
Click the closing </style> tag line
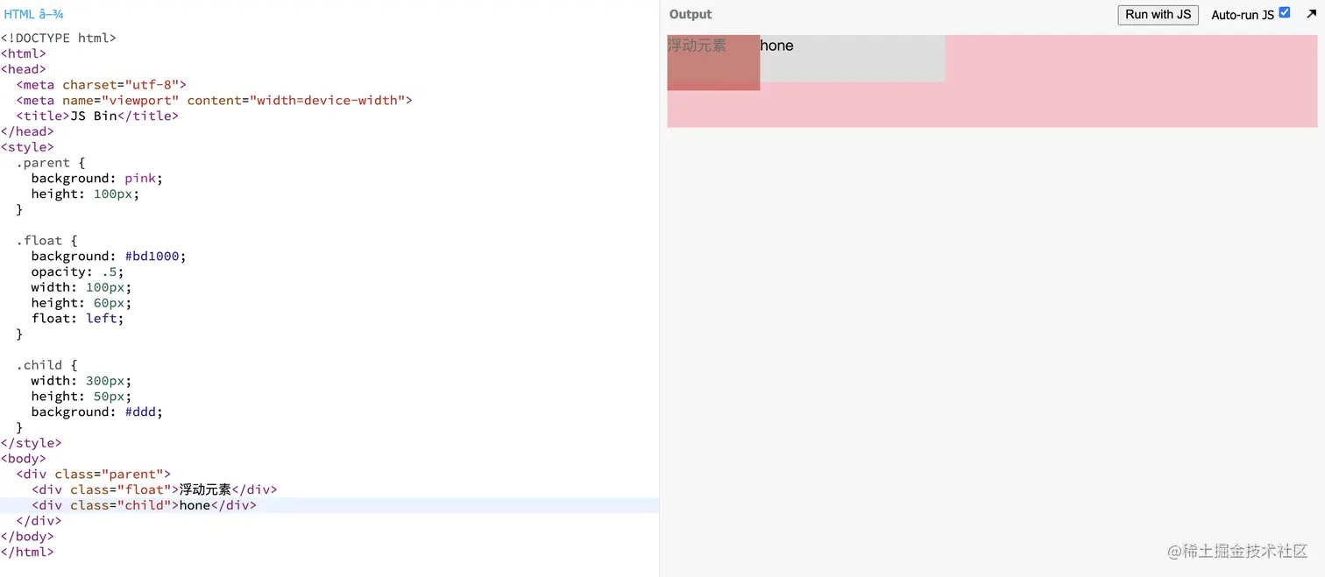pos(31,443)
